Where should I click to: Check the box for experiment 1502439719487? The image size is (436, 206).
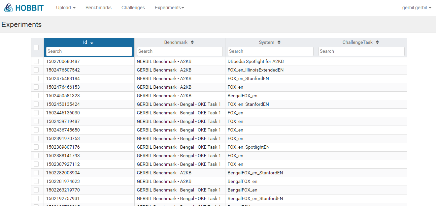pos(36,121)
